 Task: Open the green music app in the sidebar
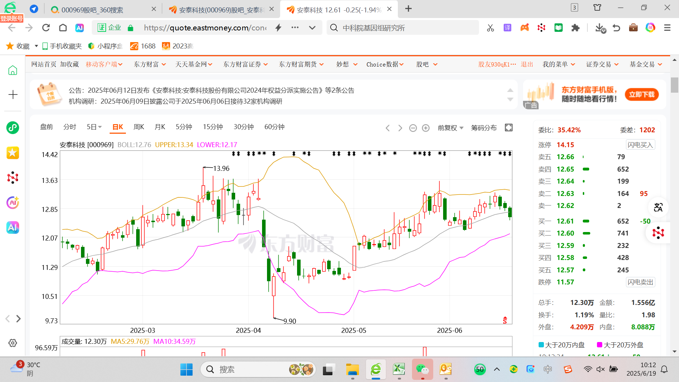click(x=13, y=128)
